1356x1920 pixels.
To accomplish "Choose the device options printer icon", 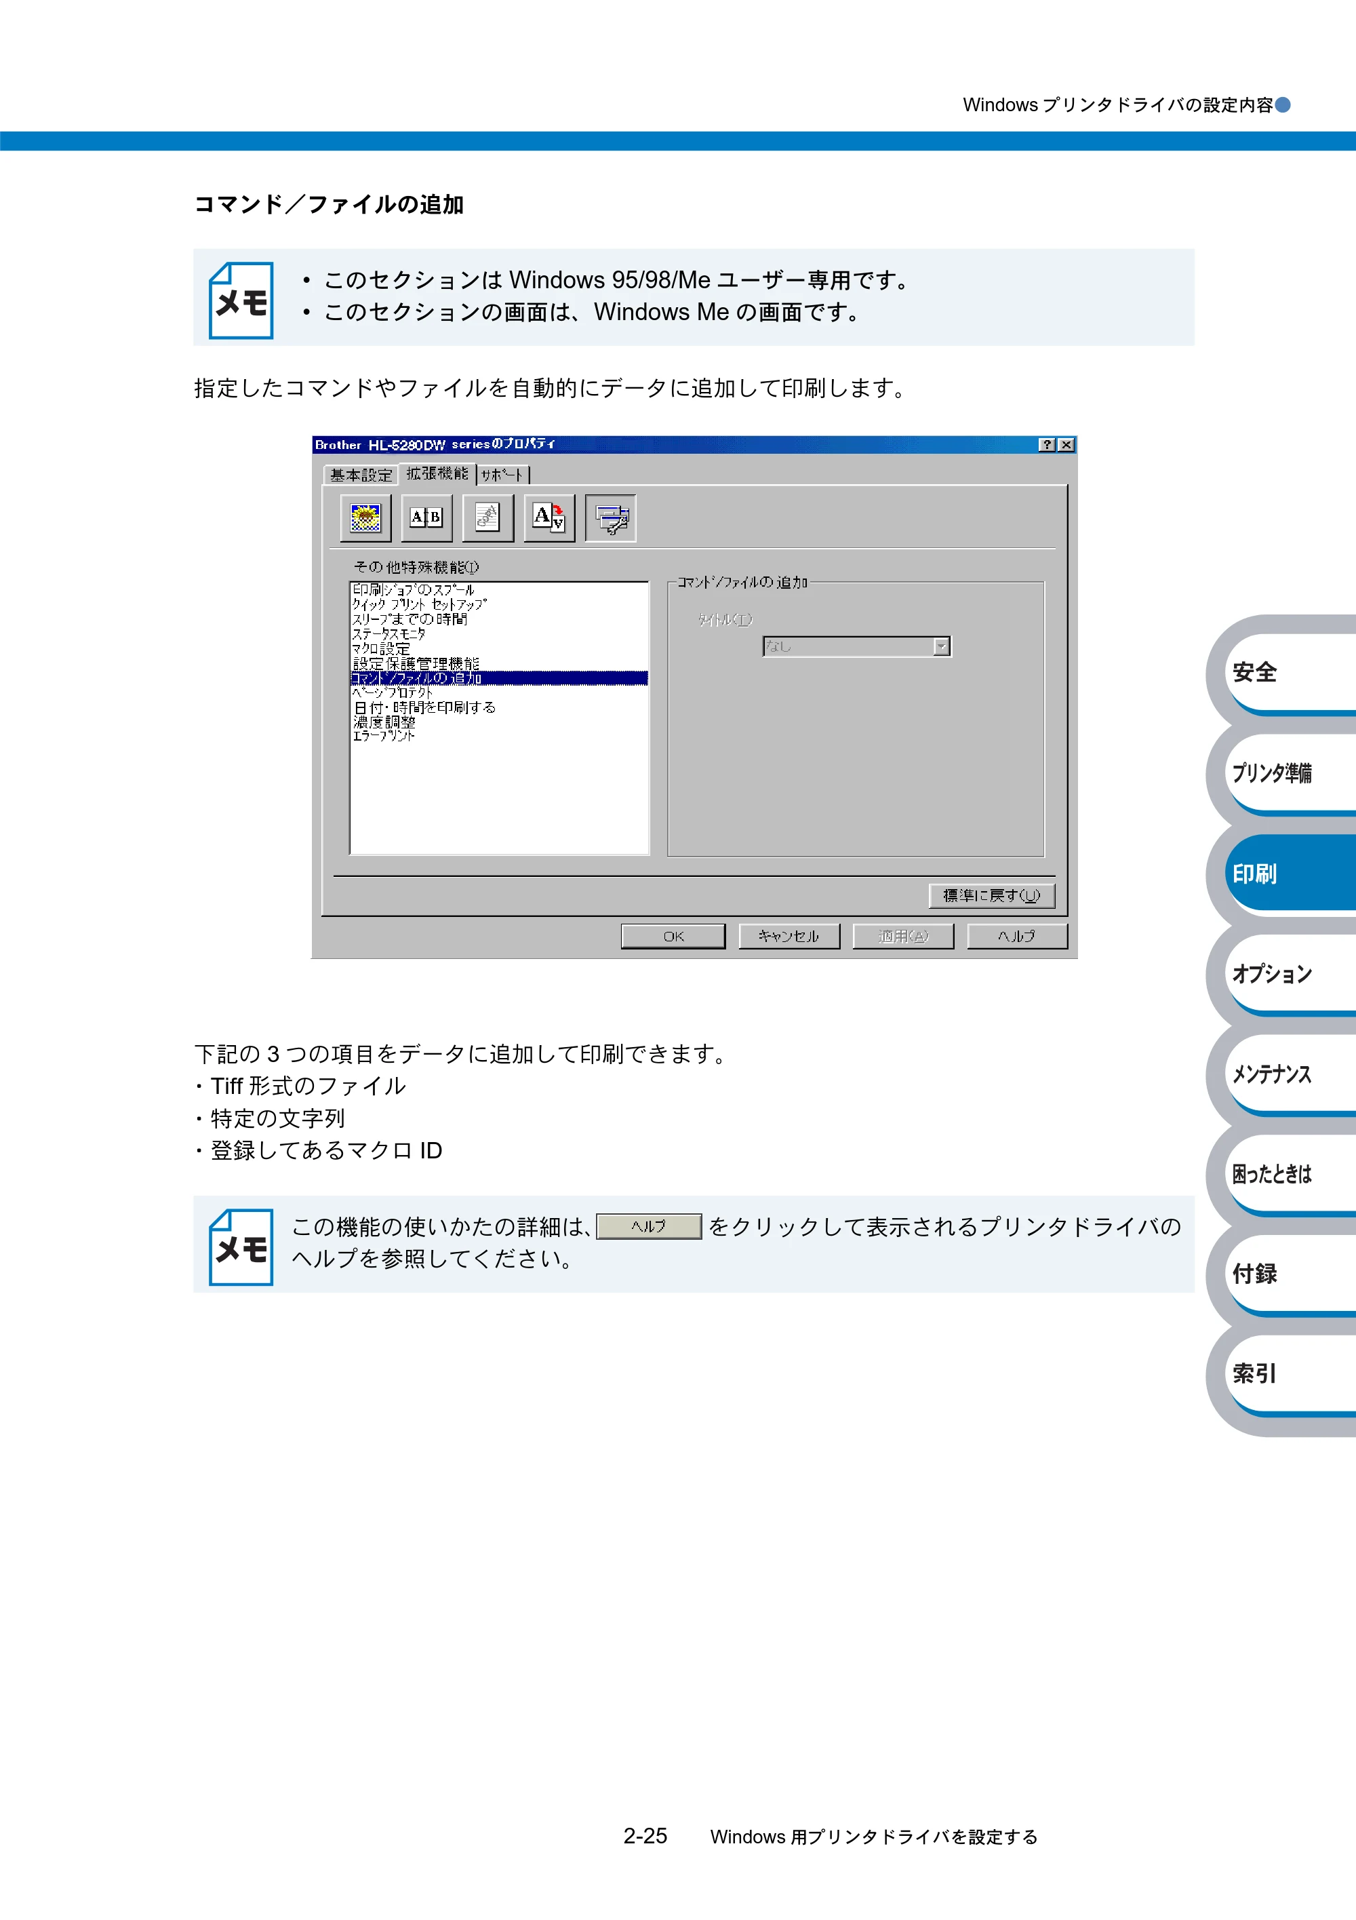I will [x=610, y=517].
